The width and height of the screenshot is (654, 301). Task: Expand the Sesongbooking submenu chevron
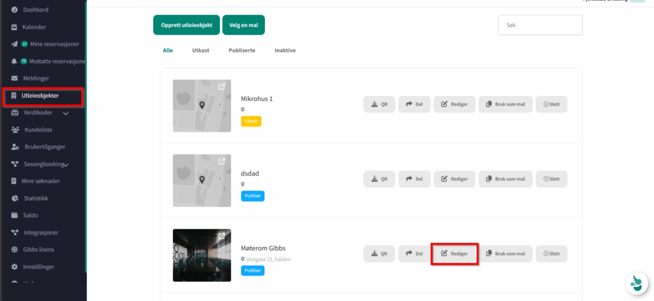[x=65, y=164]
